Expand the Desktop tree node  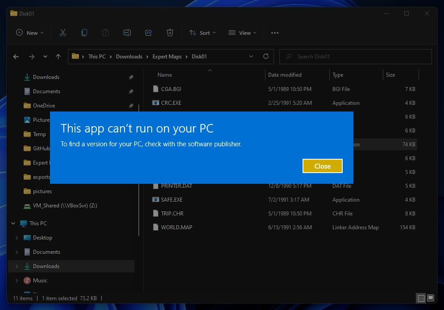pos(17,238)
